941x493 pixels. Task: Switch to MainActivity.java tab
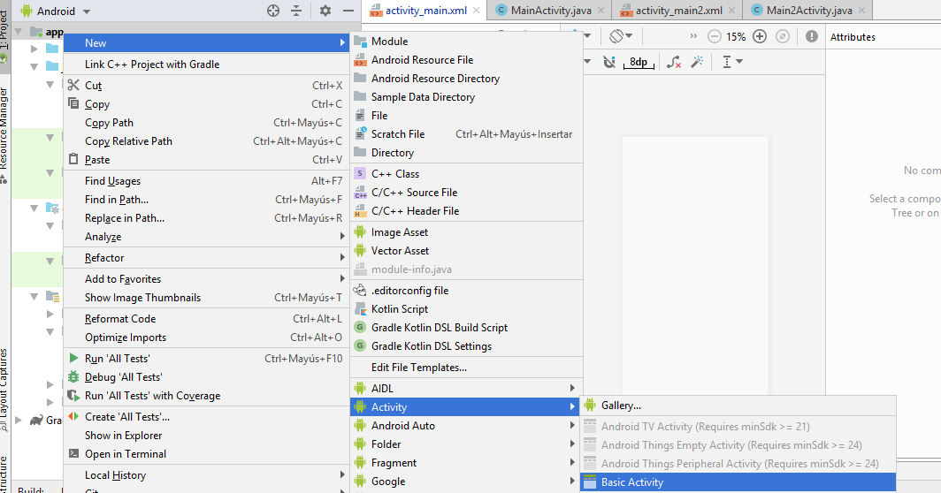click(551, 11)
